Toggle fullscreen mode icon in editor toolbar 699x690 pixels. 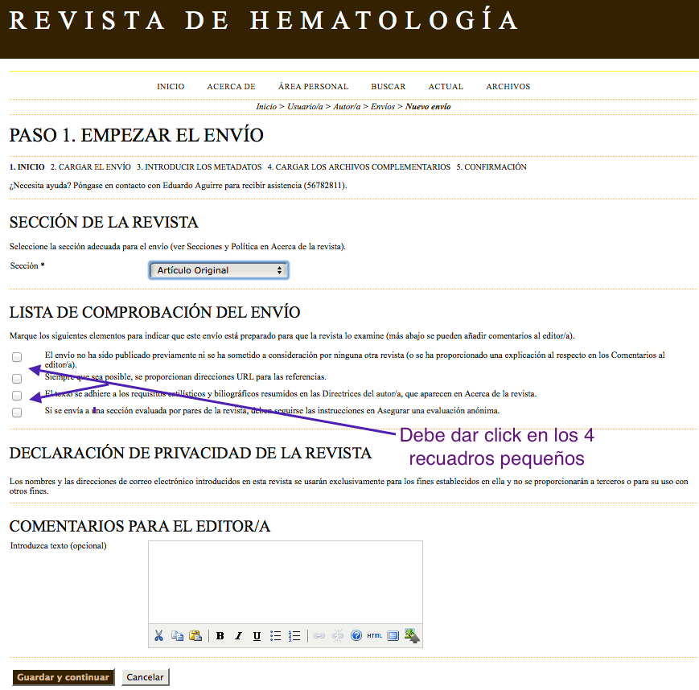pos(393,636)
